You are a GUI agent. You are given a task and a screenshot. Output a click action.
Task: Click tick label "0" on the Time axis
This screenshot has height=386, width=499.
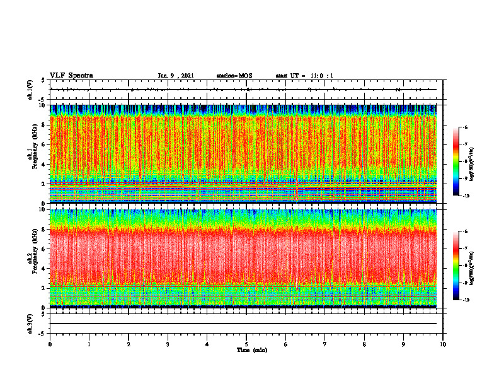[50, 344]
